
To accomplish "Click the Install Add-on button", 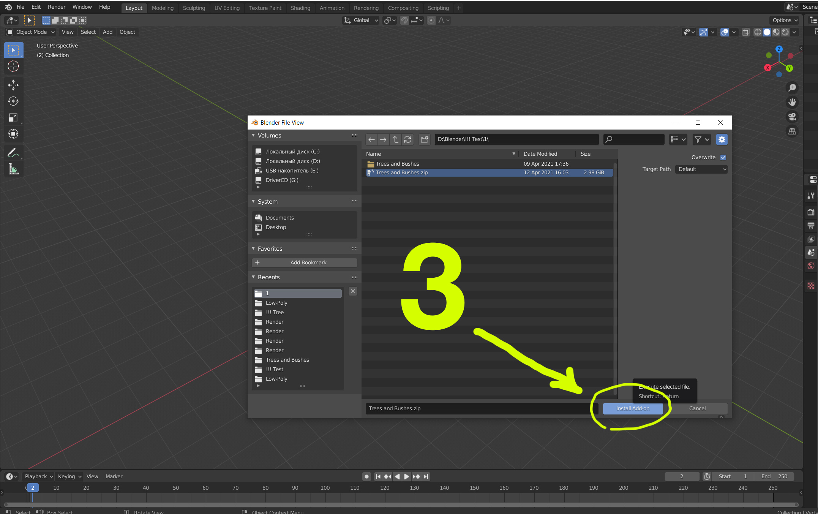I will pos(633,408).
